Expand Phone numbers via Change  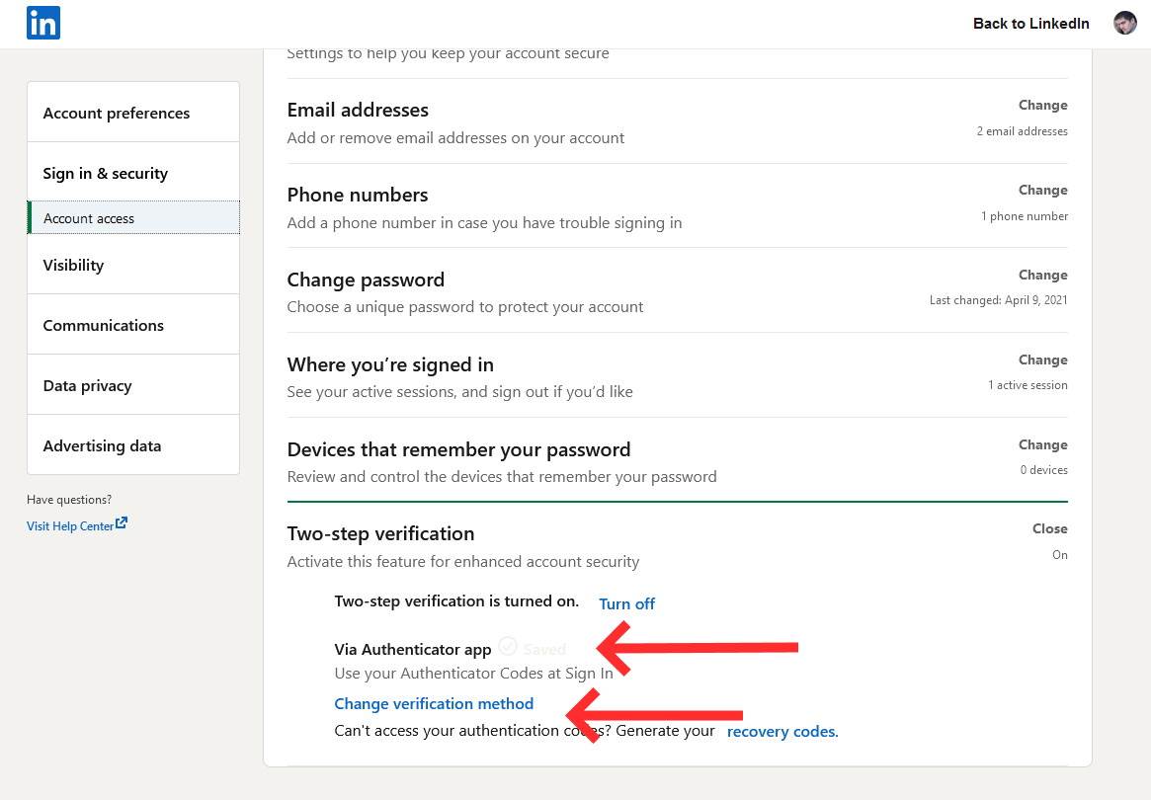pyautogui.click(x=1042, y=190)
